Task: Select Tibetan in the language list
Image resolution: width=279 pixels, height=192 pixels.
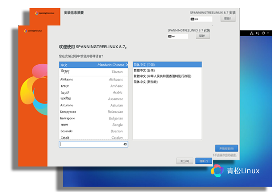Action: pos(93,72)
